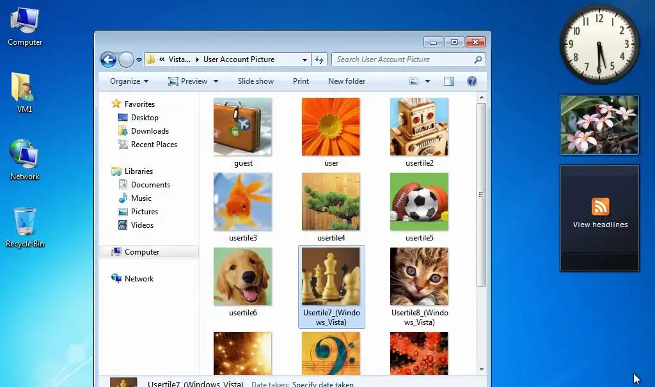This screenshot has width=655, height=387.
Task: Select the fireworks sparkle picture
Action: 242,353
